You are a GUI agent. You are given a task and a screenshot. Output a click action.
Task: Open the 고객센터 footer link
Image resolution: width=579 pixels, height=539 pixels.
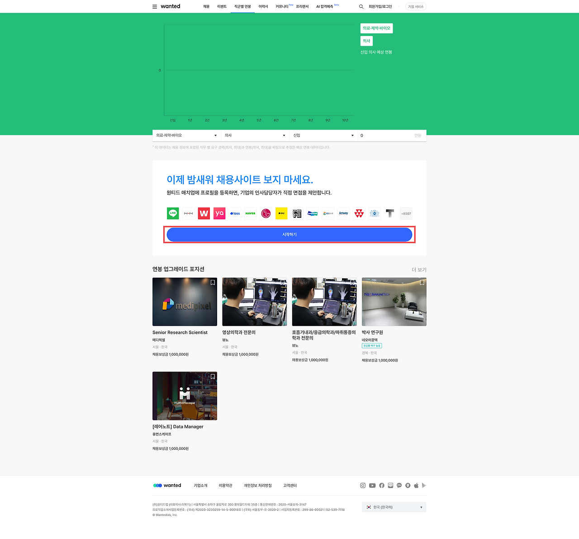(x=290, y=486)
